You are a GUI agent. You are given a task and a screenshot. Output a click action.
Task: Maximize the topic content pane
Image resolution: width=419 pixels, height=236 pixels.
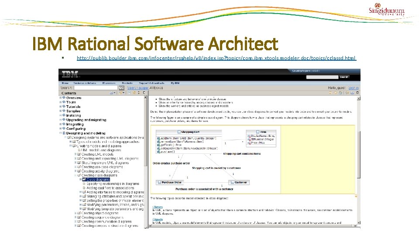pos(357,93)
